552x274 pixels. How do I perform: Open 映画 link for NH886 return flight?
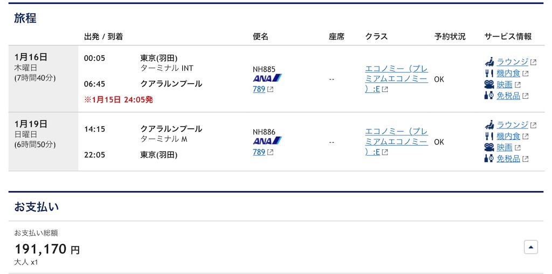pyautogui.click(x=504, y=147)
